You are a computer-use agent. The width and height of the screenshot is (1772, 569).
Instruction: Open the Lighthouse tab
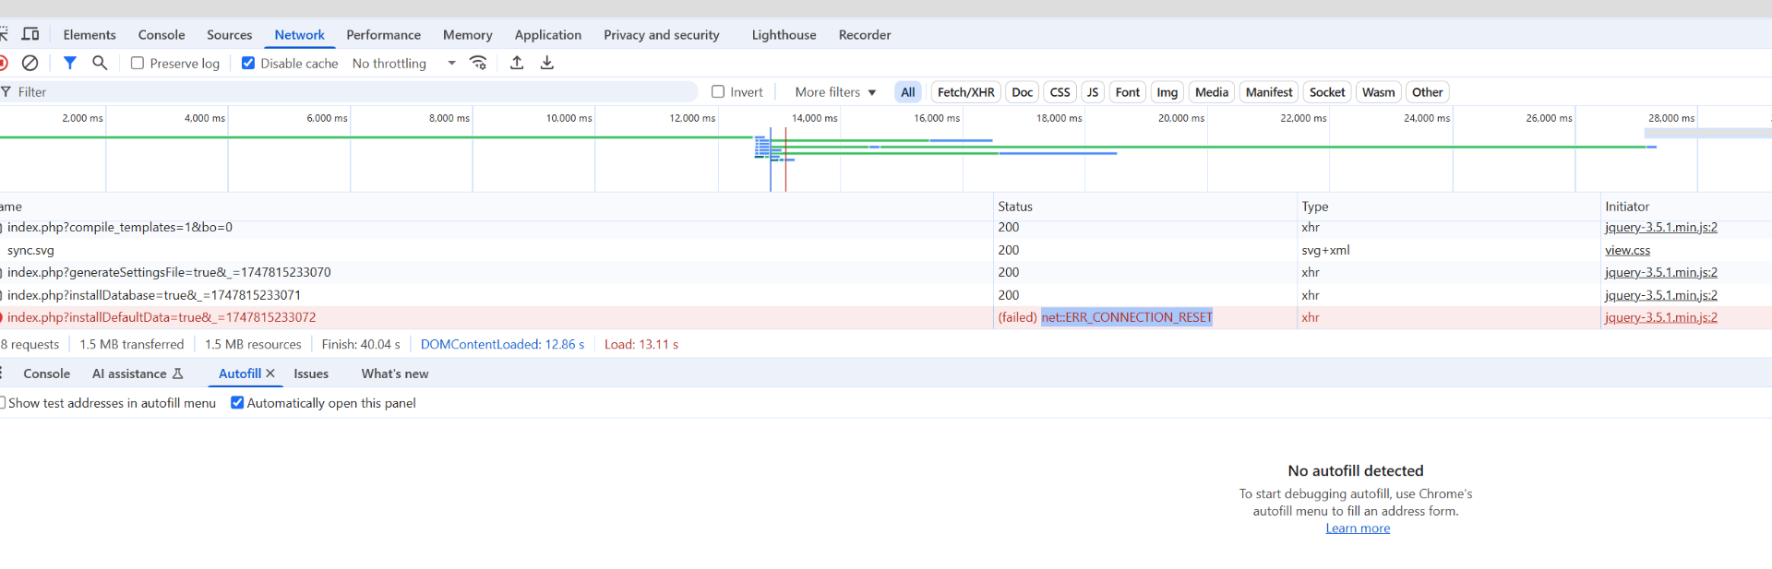pos(784,34)
